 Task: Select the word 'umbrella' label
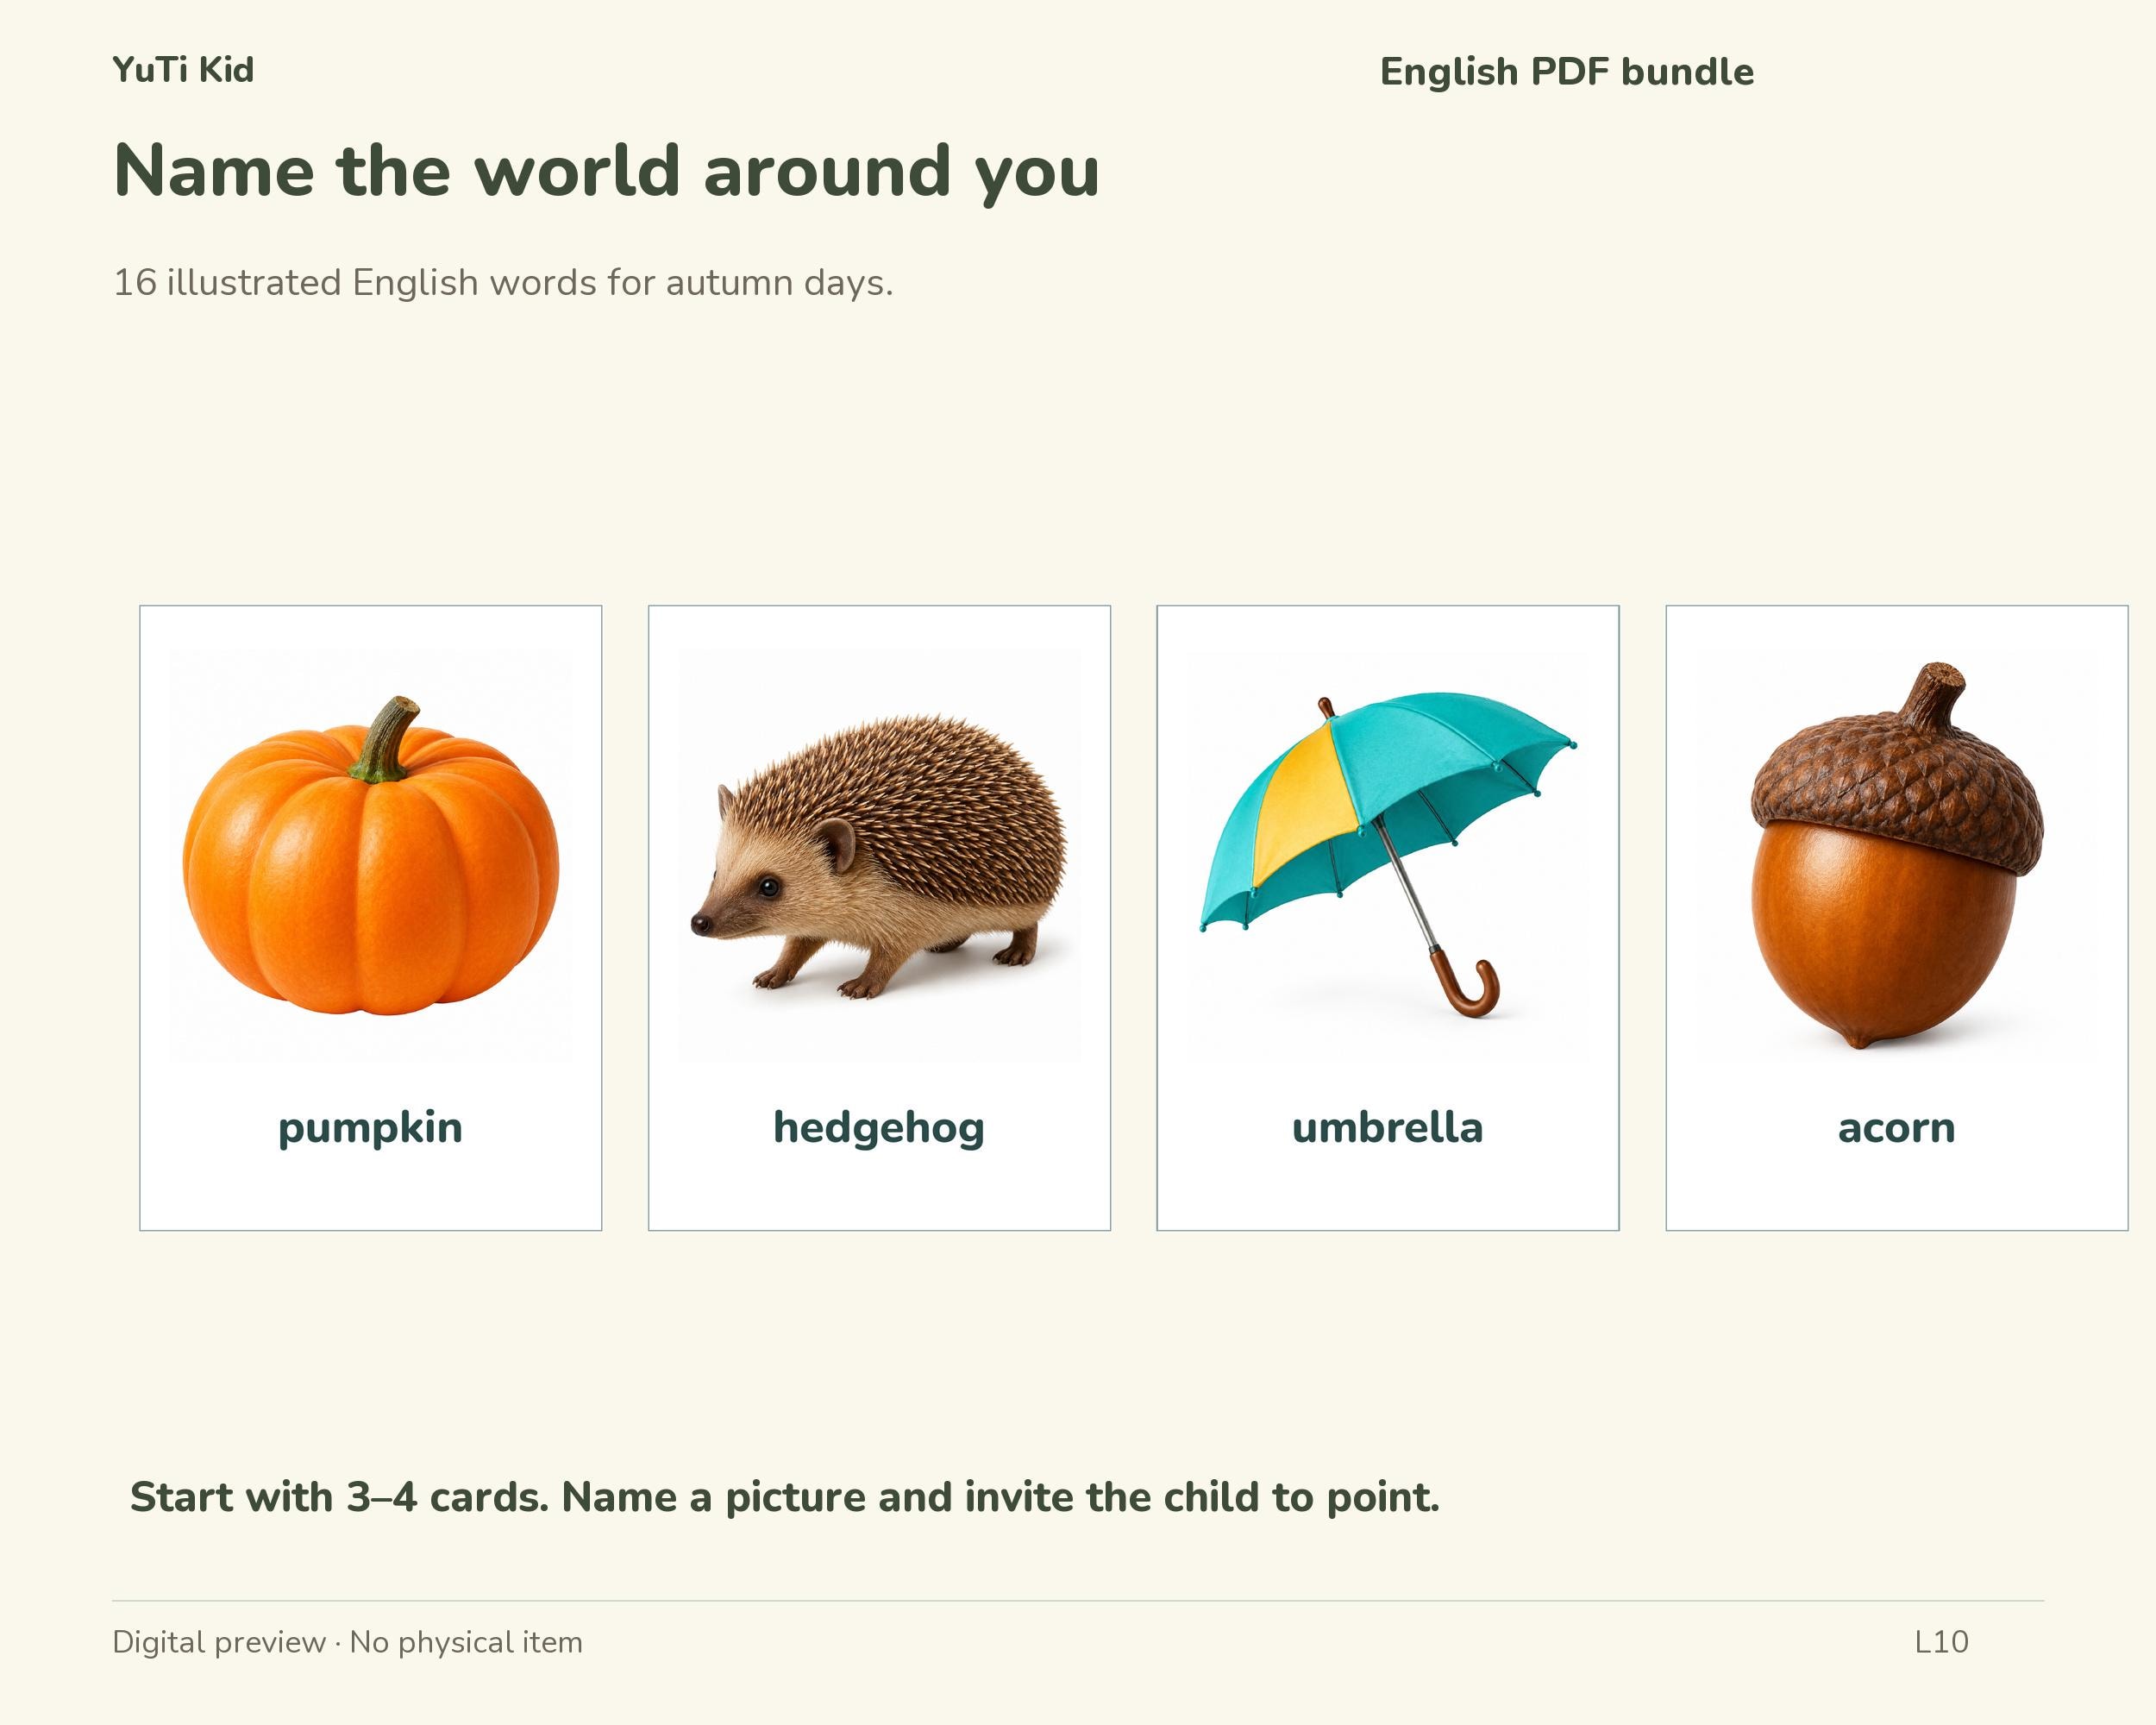[1388, 1127]
